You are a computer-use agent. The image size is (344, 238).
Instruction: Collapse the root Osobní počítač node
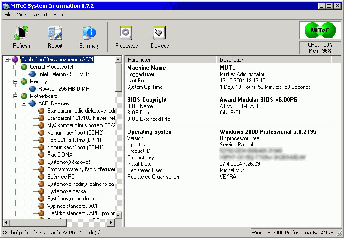tap(6, 59)
